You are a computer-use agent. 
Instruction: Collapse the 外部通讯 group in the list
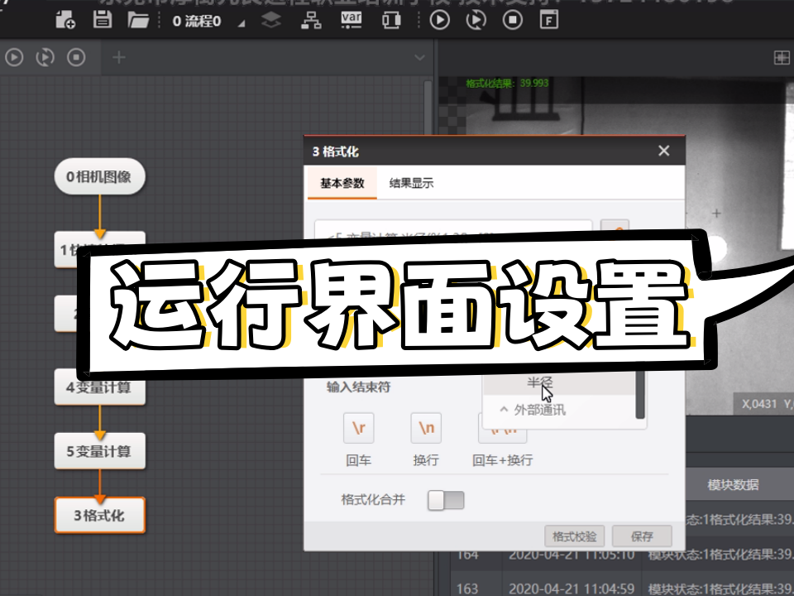(504, 410)
